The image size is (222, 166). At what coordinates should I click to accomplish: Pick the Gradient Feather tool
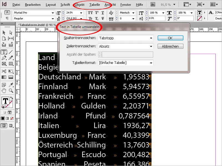(x=11, y=77)
